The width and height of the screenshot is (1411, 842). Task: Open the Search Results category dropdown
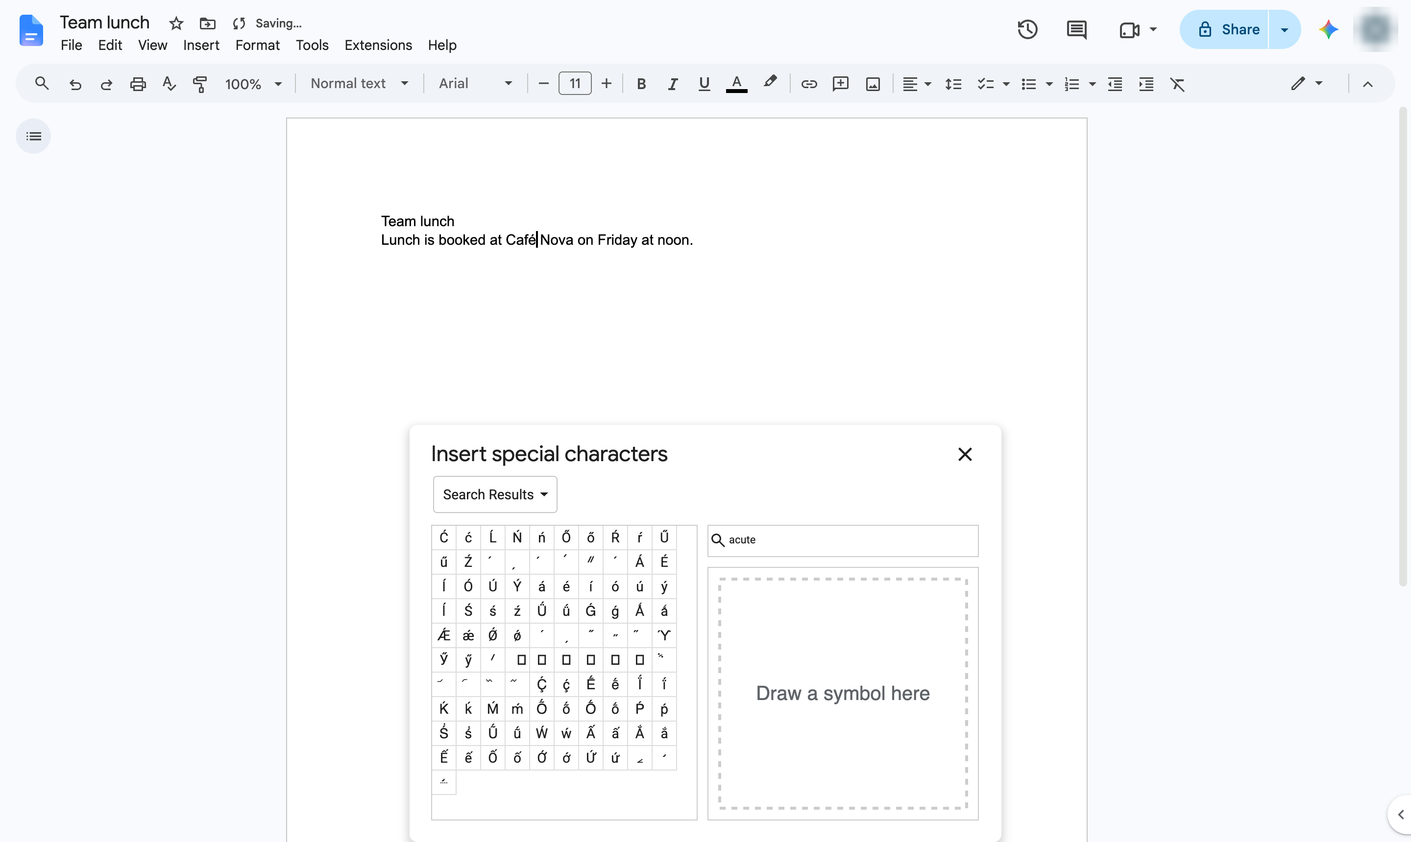[495, 494]
